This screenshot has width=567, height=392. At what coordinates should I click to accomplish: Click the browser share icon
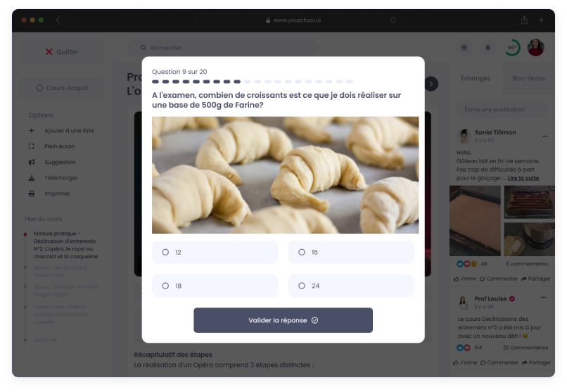[524, 20]
